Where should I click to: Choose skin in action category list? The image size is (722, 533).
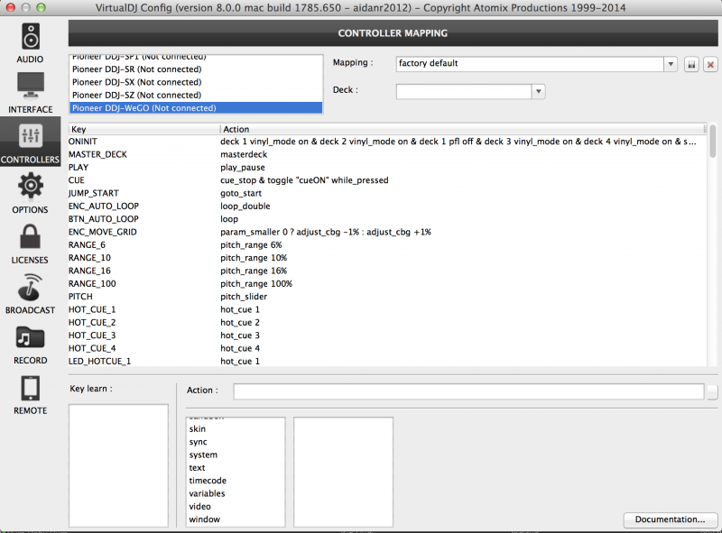pos(236,428)
